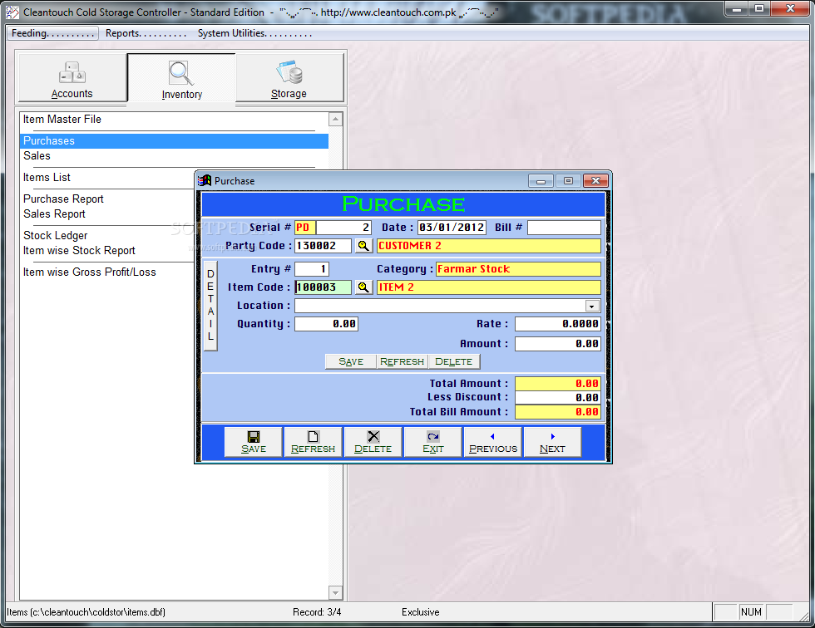Click the Date field

pyautogui.click(x=452, y=228)
